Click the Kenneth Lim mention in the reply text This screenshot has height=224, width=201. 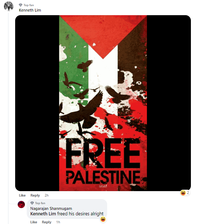pos(43,214)
